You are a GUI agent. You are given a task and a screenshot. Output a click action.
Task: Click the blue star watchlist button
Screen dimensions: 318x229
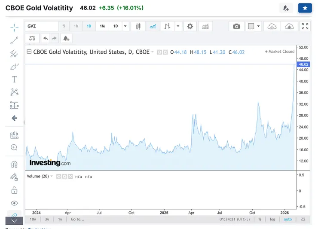[x=305, y=8]
